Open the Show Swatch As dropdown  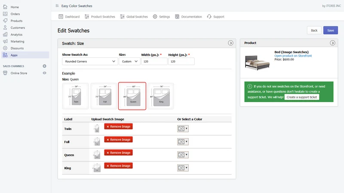click(x=90, y=61)
